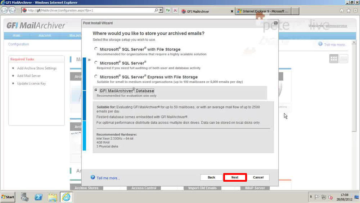
Task: Open browser Favorites star icon
Action: pyautogui.click(x=348, y=10)
